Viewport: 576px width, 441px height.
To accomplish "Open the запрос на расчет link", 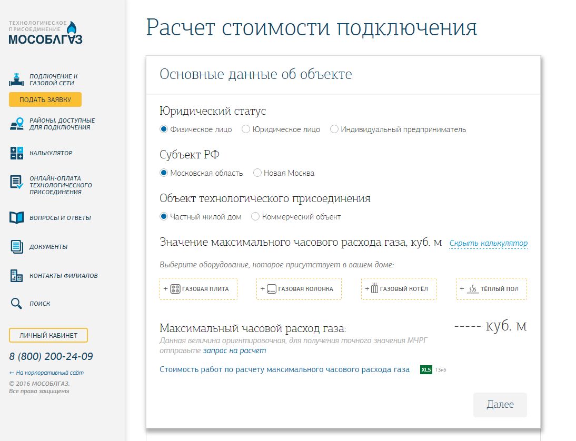I will pos(236,350).
